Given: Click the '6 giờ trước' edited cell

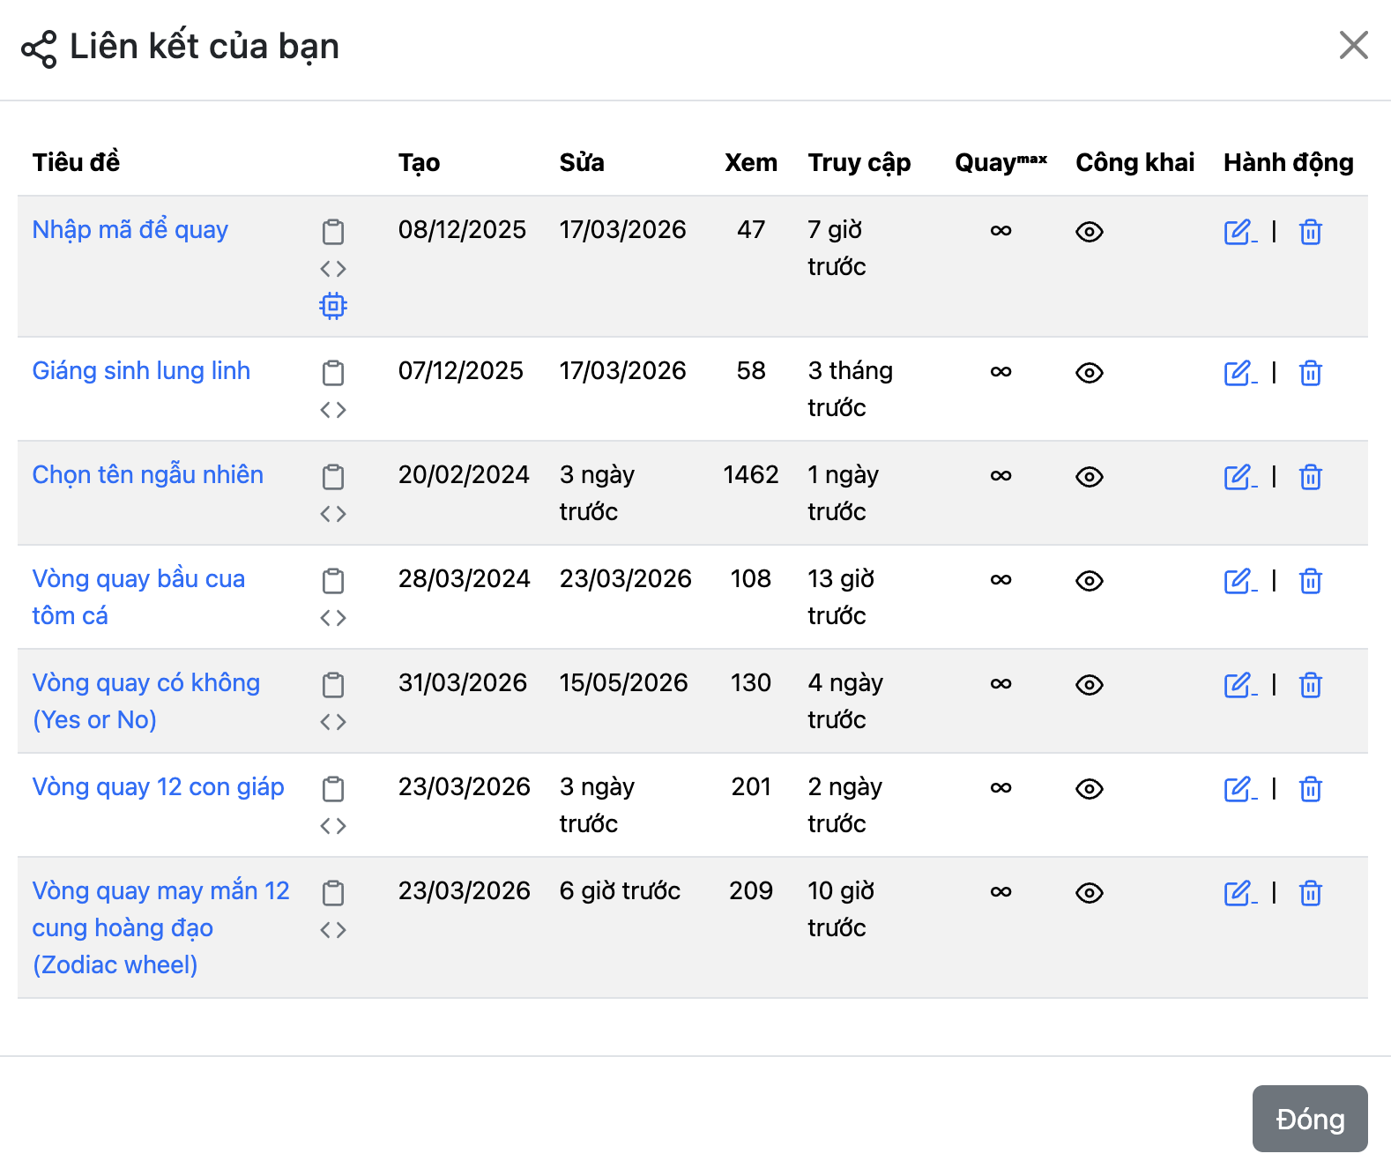Looking at the screenshot, I should pyautogui.click(x=620, y=891).
